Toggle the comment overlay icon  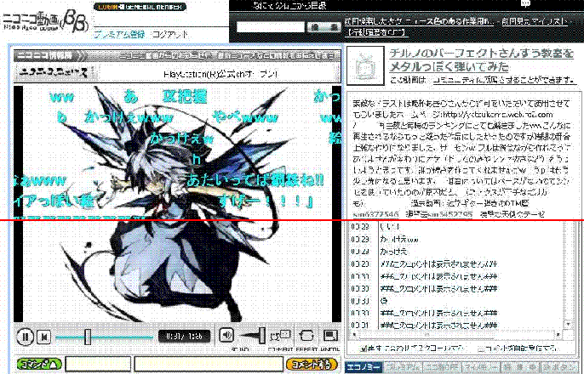pyautogui.click(x=279, y=336)
